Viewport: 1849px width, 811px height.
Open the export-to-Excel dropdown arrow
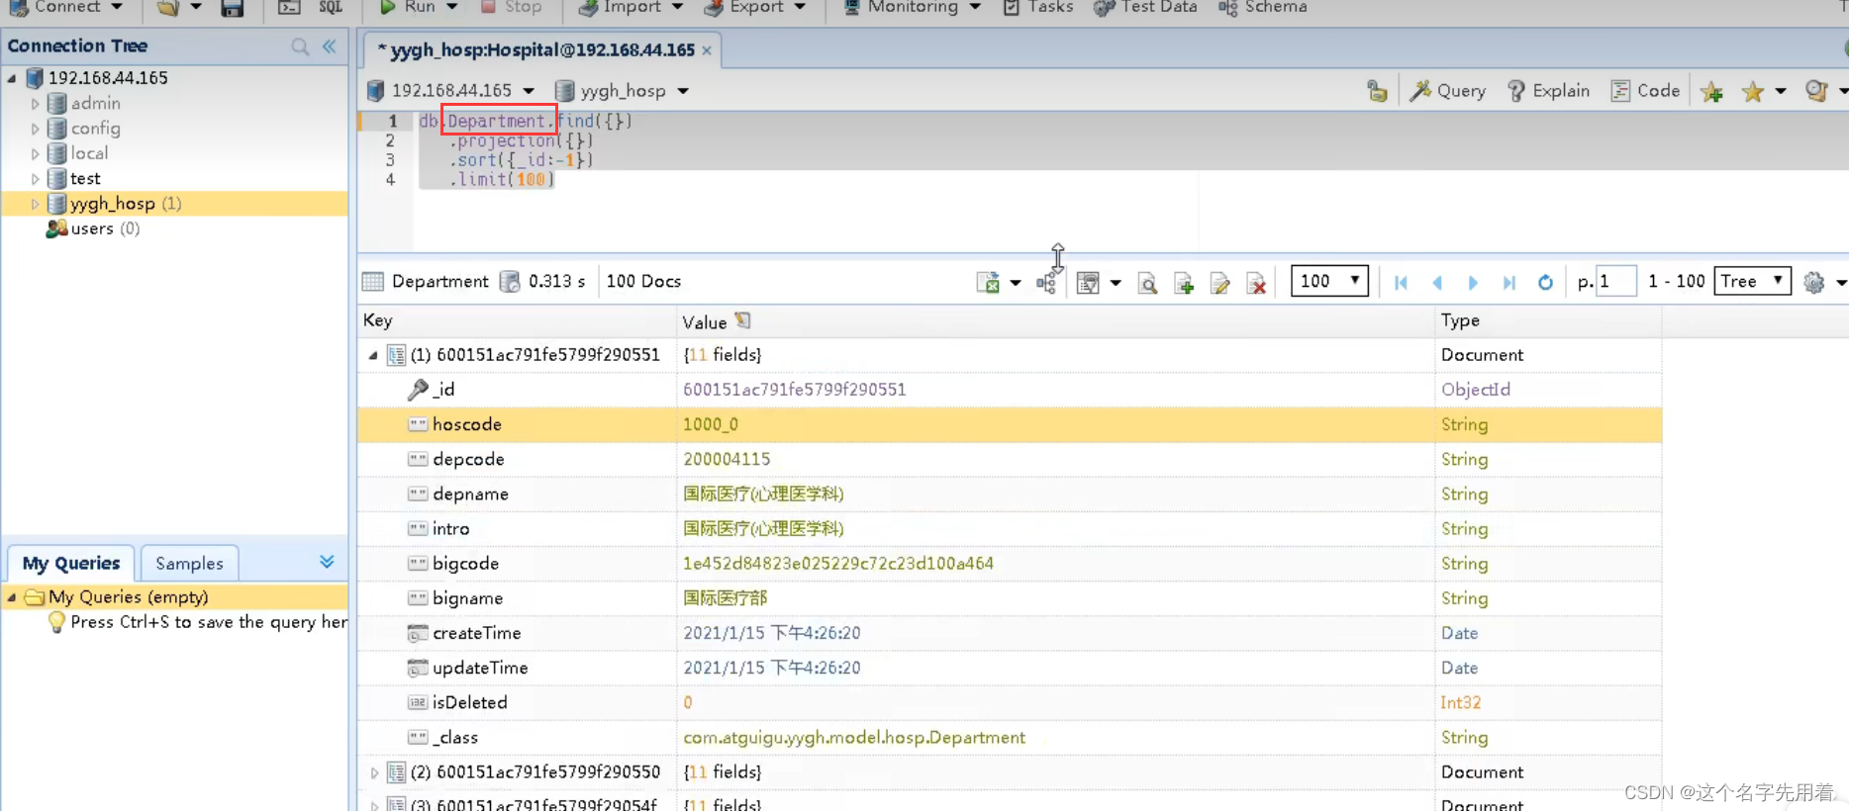(x=1016, y=283)
